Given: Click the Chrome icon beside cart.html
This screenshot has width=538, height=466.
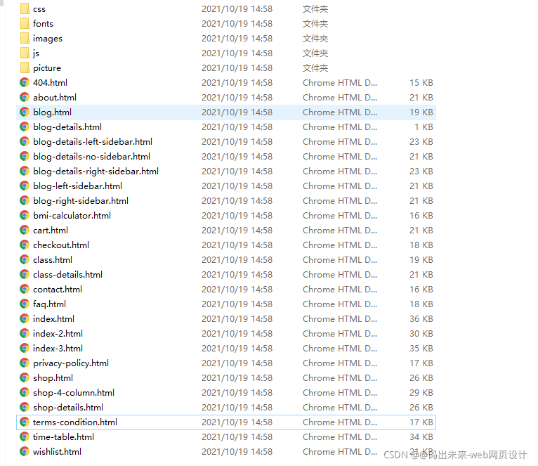Looking at the screenshot, I should point(25,230).
